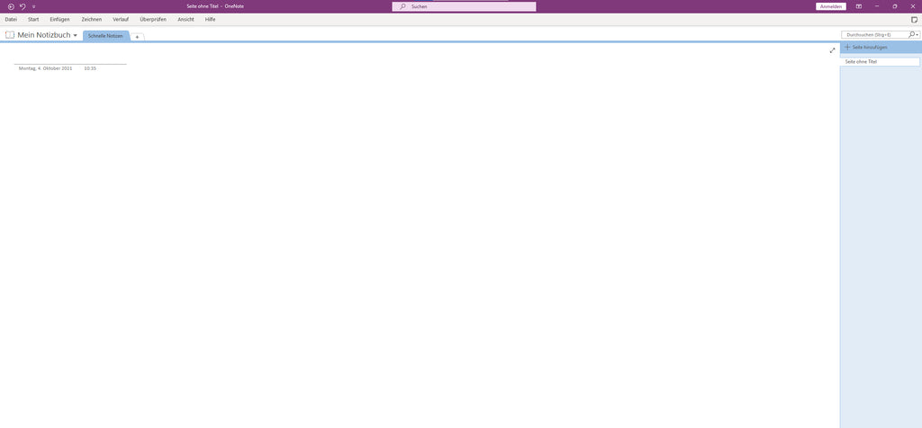This screenshot has height=428, width=922.
Task: Click the notebook icon beside Mein Notizbuch
Action: click(x=10, y=35)
